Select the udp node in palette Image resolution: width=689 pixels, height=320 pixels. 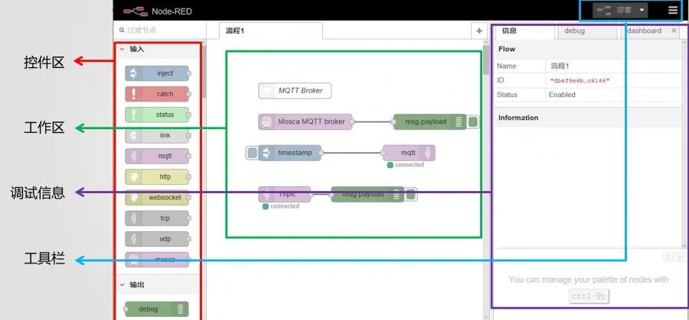(157, 239)
